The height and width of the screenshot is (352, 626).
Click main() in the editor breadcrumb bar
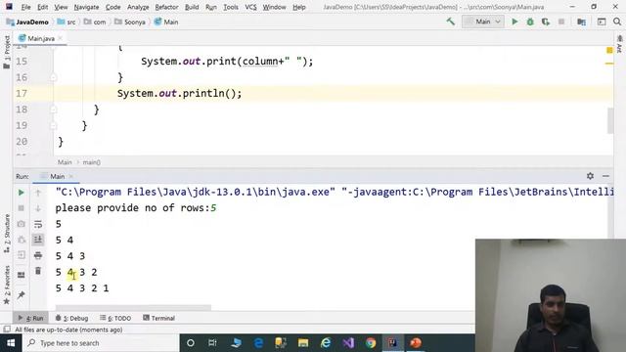coord(91,162)
